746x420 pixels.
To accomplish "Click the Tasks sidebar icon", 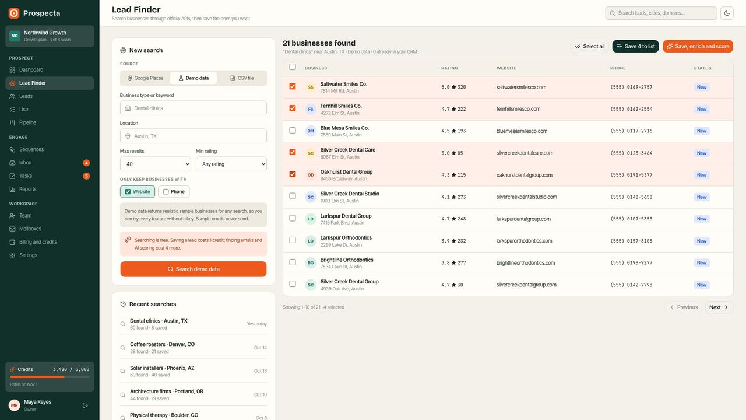I will pyautogui.click(x=13, y=176).
